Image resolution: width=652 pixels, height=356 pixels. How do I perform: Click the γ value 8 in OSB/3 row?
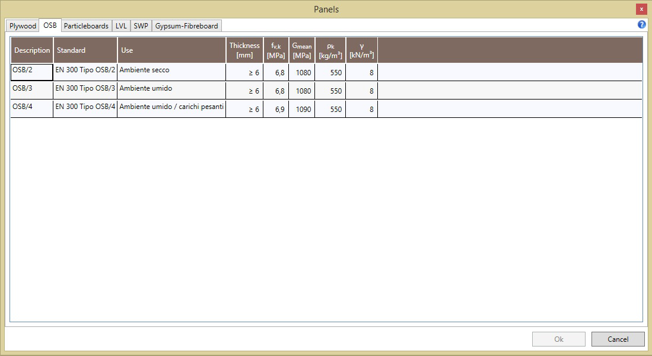coord(362,91)
